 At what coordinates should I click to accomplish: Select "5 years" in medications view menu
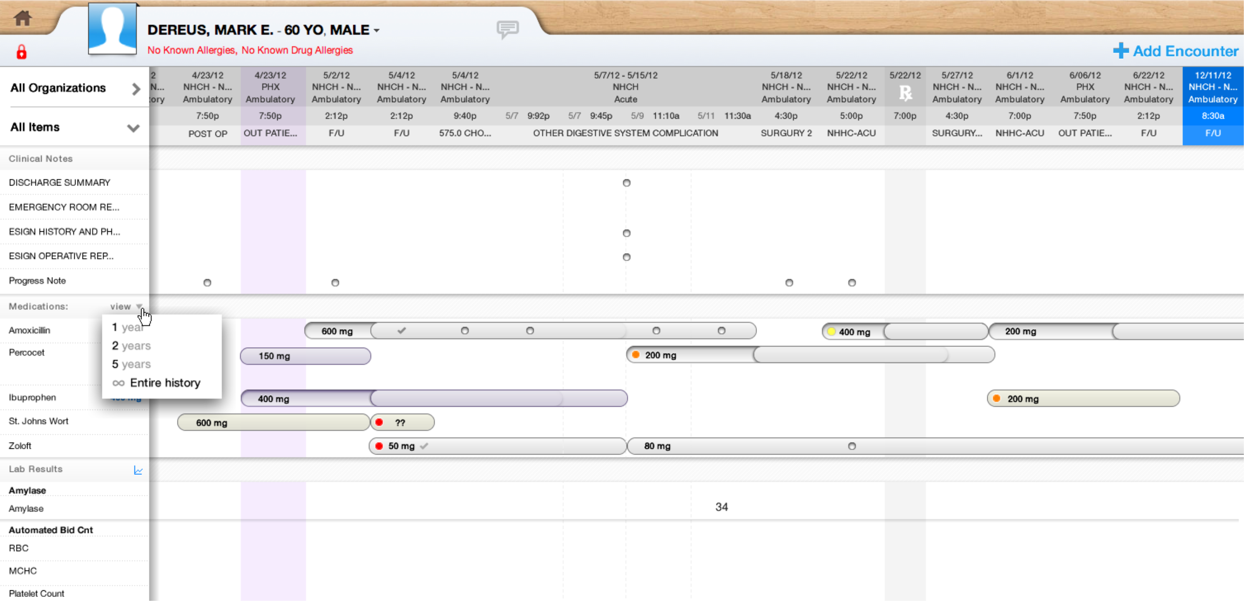[131, 364]
